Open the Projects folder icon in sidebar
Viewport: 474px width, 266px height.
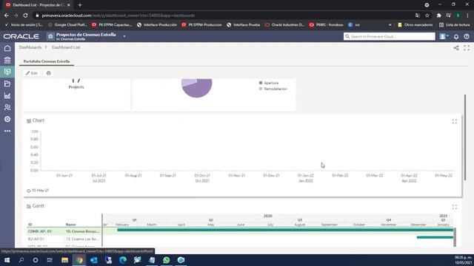click(x=7, y=83)
